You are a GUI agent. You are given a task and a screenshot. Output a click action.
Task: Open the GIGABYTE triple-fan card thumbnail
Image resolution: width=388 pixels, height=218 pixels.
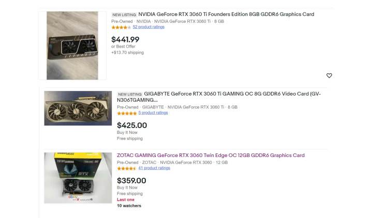coord(78,108)
